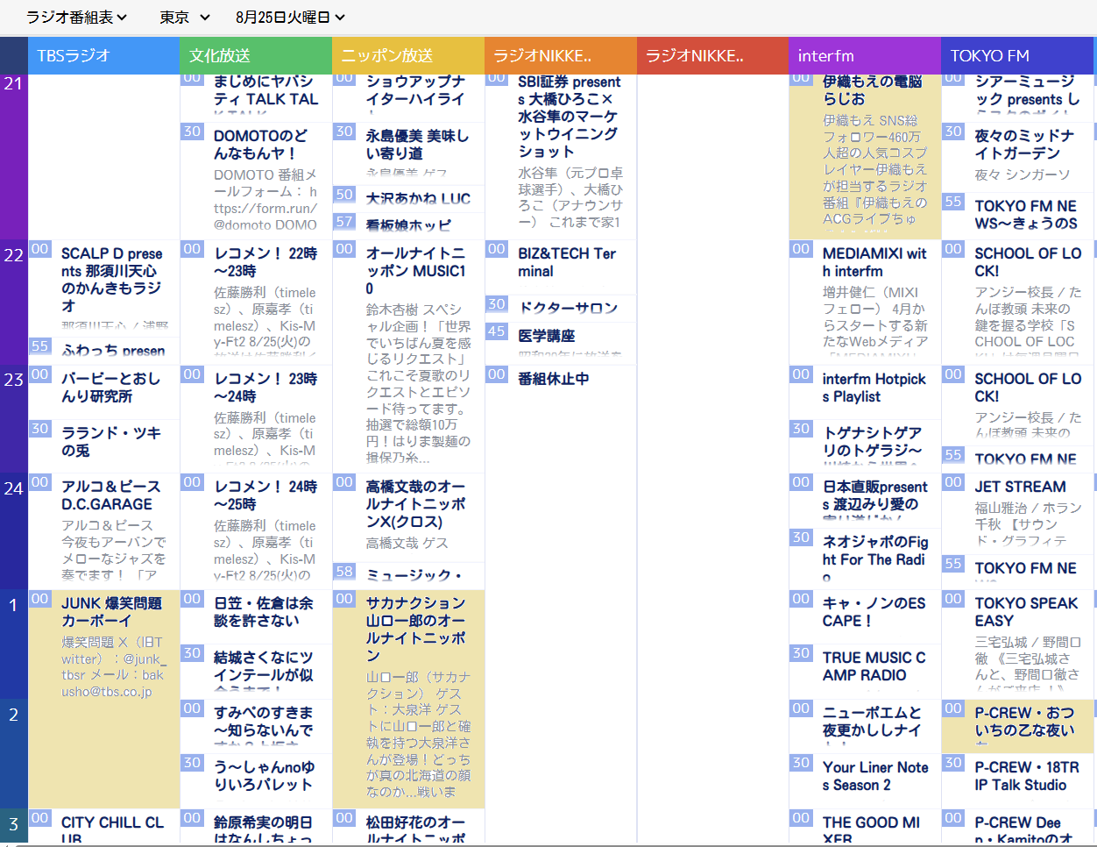Open SCHOOL OF LOCK! at 23:00
1097x847 pixels.
coord(1018,405)
